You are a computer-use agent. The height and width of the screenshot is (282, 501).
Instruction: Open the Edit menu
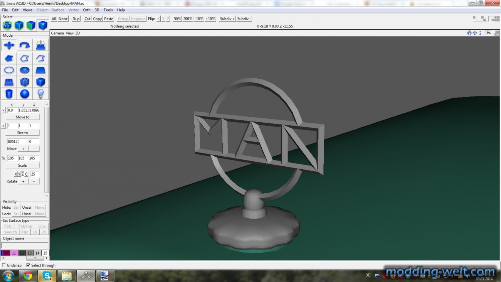click(15, 10)
